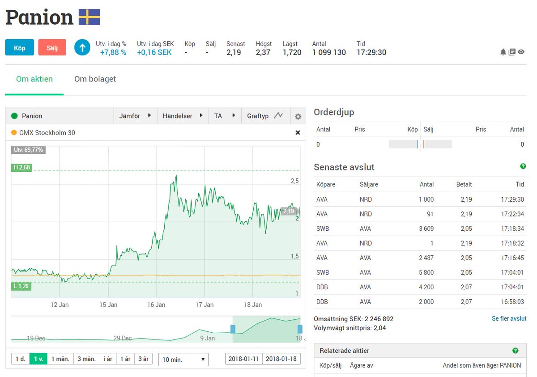Open Se fler avslut link
This screenshot has width=537, height=377.
509,319
